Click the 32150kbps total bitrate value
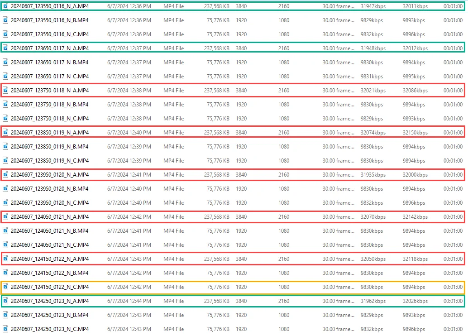This screenshot has height=336, width=468. (415, 133)
